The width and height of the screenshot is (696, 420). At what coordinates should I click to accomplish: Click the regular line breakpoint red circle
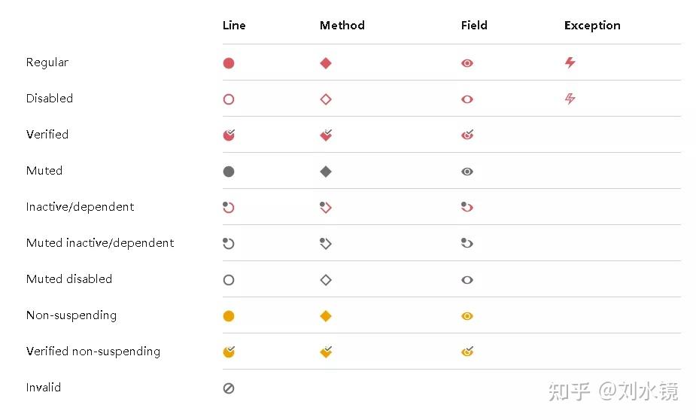[229, 63]
